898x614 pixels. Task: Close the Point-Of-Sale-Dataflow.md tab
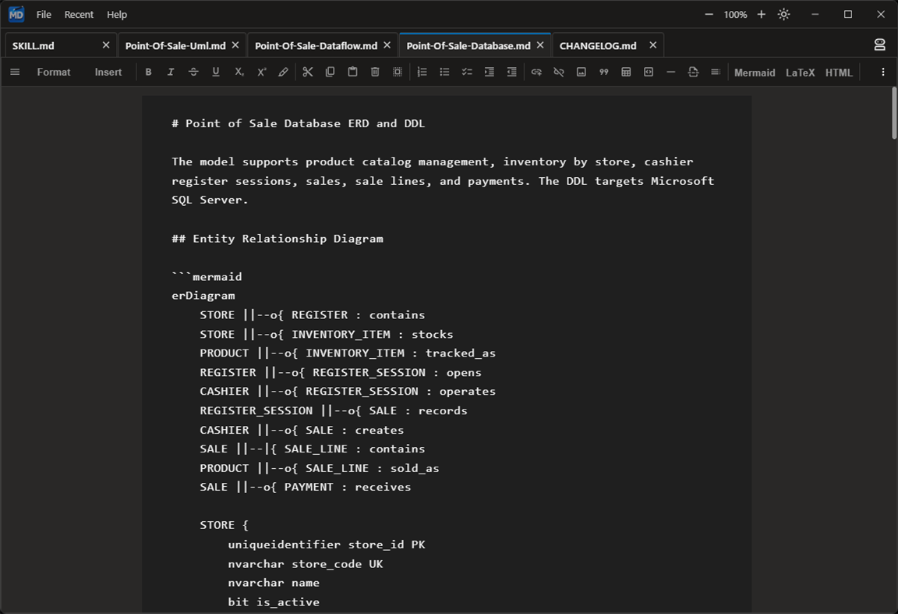[387, 45]
